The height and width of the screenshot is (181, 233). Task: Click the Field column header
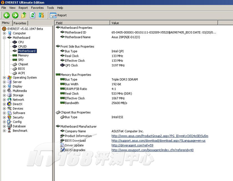[x=82, y=23]
